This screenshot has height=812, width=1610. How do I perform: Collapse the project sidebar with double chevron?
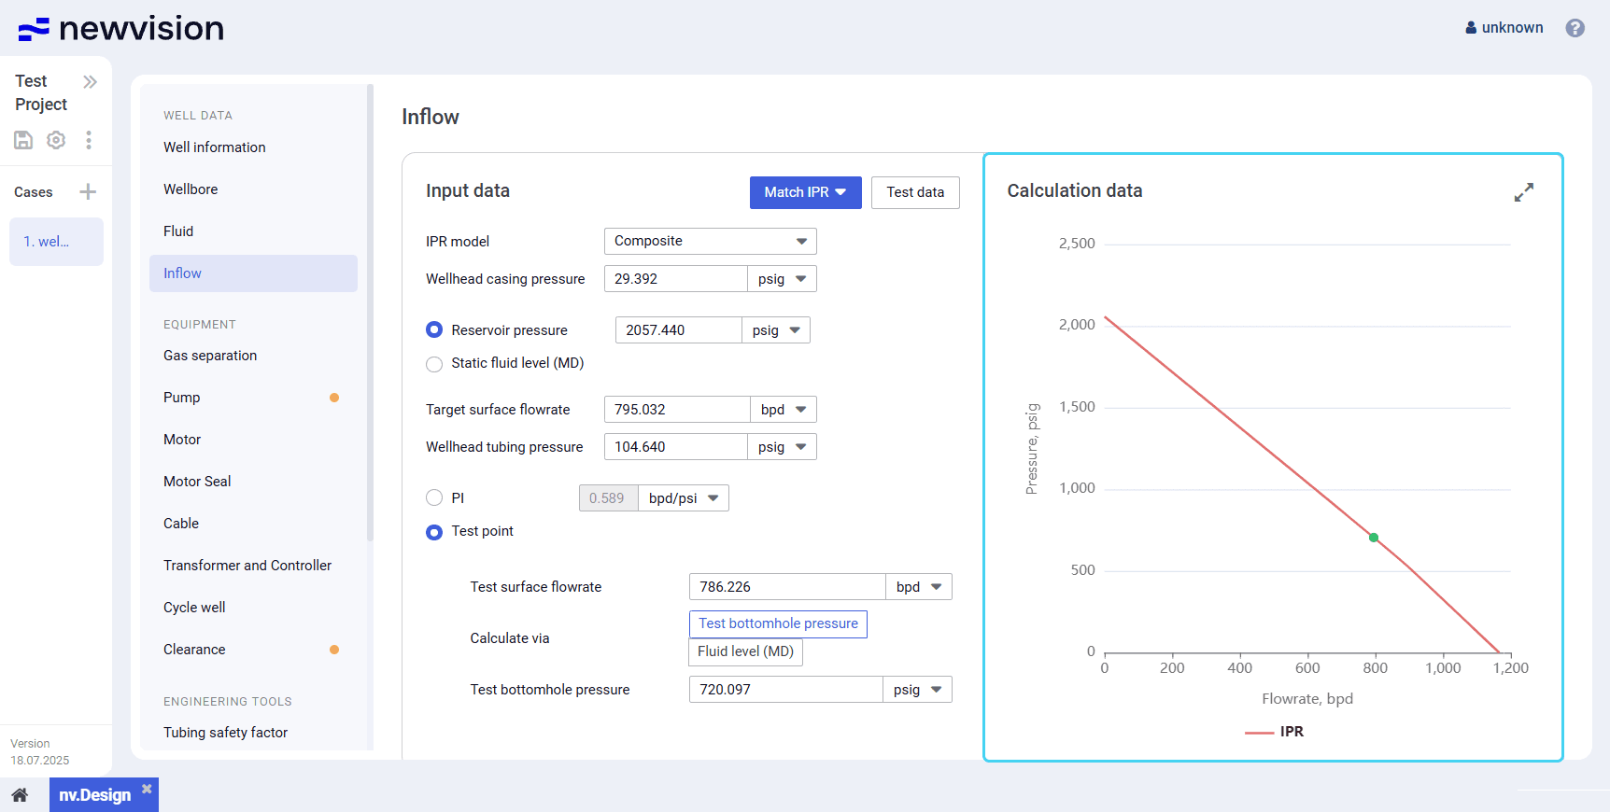pos(90,82)
